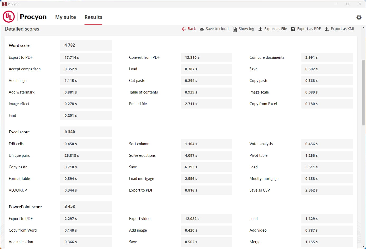Viewport: 366px width, 249px height.
Task: Click the Export video 12.082 s value
Action: [x=207, y=219]
